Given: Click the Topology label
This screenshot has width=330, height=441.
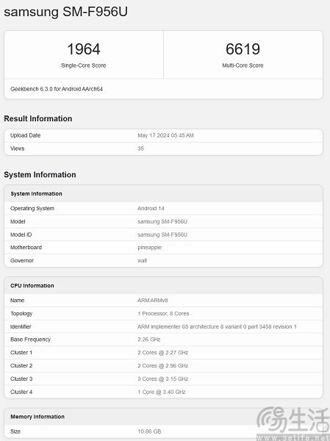Looking at the screenshot, I should (21, 314).
